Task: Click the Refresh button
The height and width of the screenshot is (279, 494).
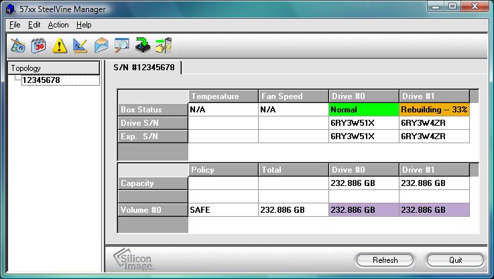Action: point(385,260)
